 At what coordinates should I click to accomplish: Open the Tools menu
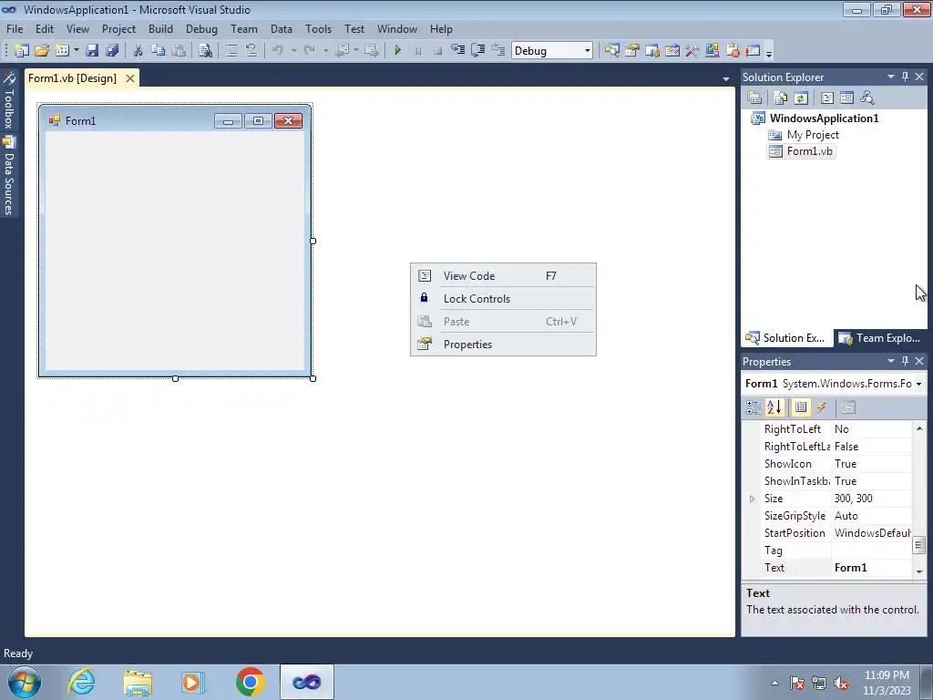(x=318, y=28)
